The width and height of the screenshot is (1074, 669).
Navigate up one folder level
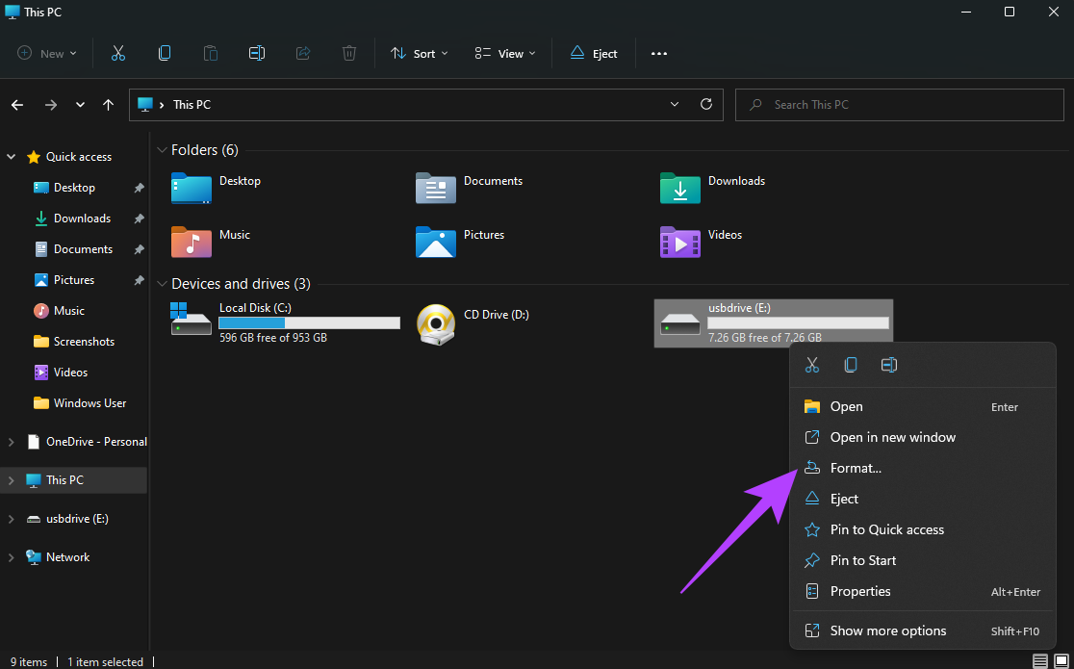(108, 105)
